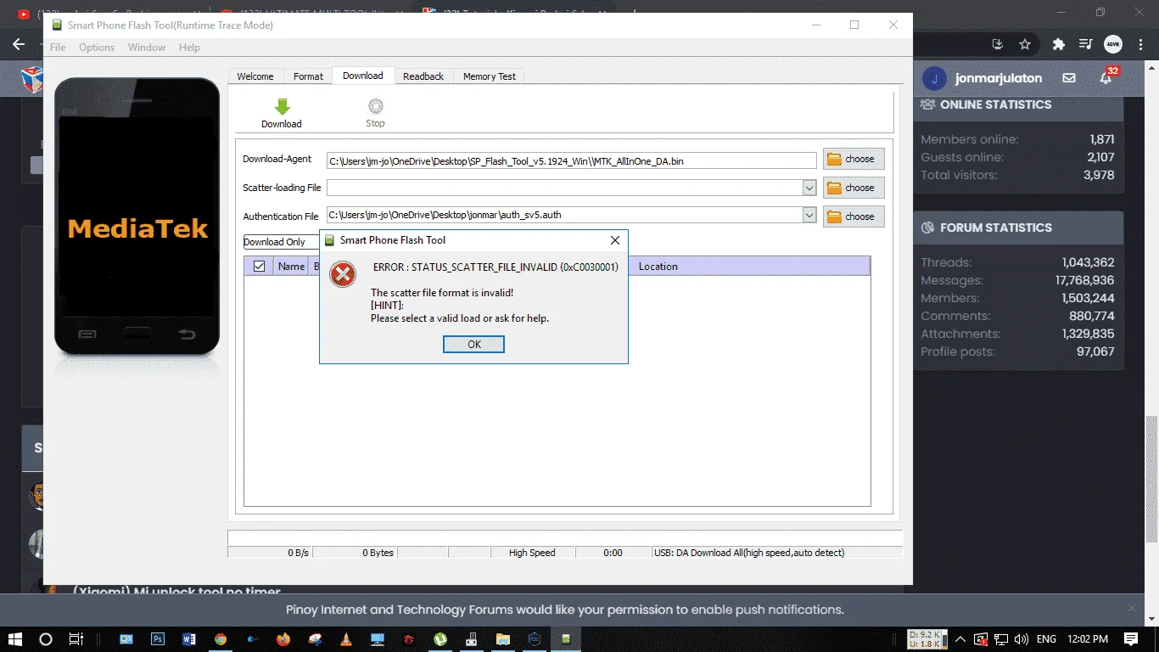The image size is (1159, 652).
Task: Click the 'Members online:' label
Action: tap(970, 139)
